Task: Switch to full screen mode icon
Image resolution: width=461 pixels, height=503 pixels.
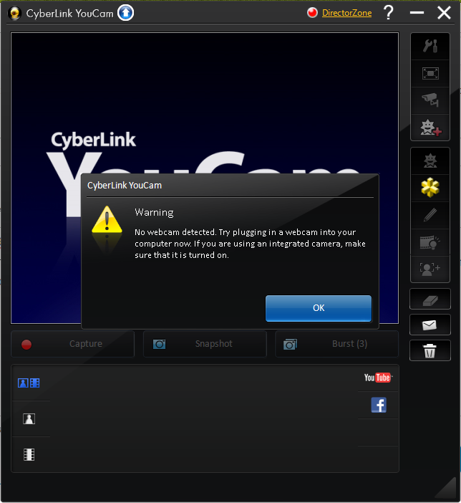Action: coord(430,74)
